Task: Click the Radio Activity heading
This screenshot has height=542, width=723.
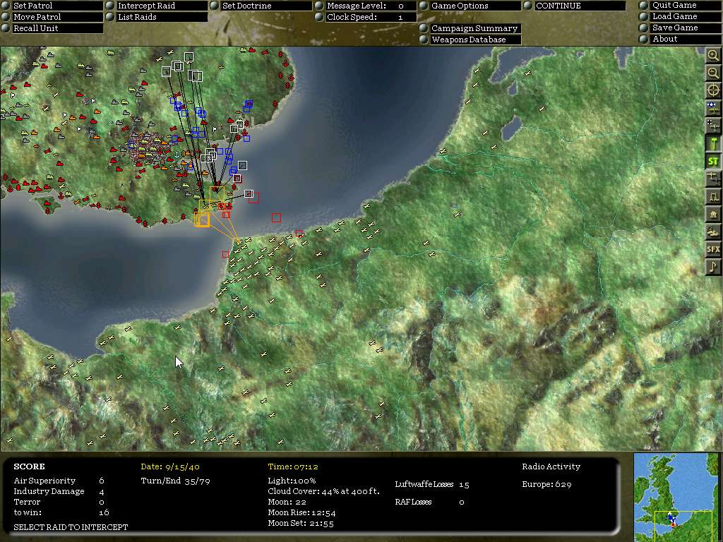Action: pyautogui.click(x=551, y=466)
